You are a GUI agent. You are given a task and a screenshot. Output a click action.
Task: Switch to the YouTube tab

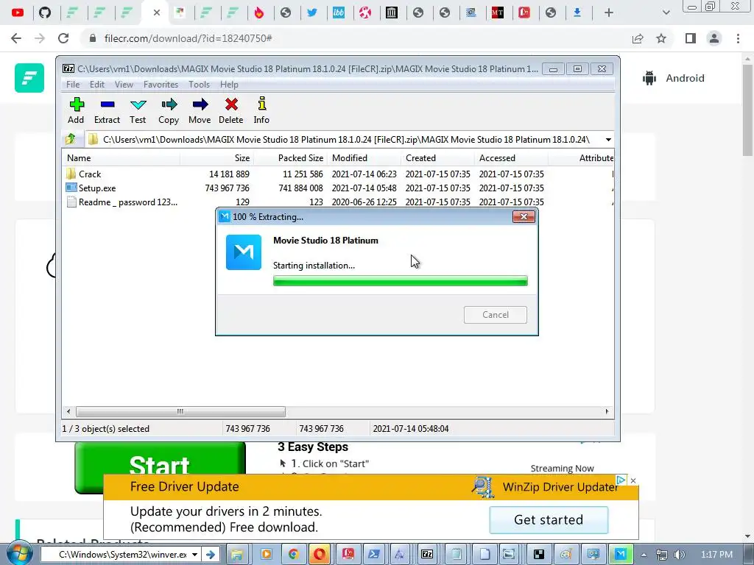[x=18, y=13]
